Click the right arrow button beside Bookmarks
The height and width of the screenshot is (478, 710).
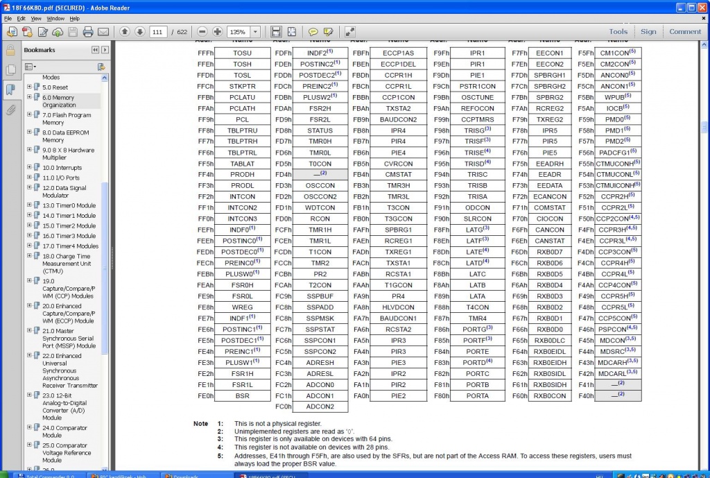(x=105, y=50)
